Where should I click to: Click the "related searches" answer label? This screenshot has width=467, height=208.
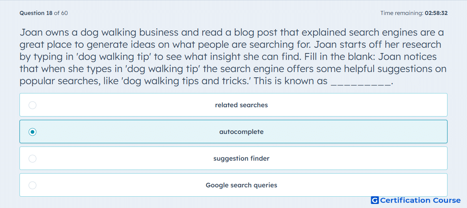coord(241,105)
